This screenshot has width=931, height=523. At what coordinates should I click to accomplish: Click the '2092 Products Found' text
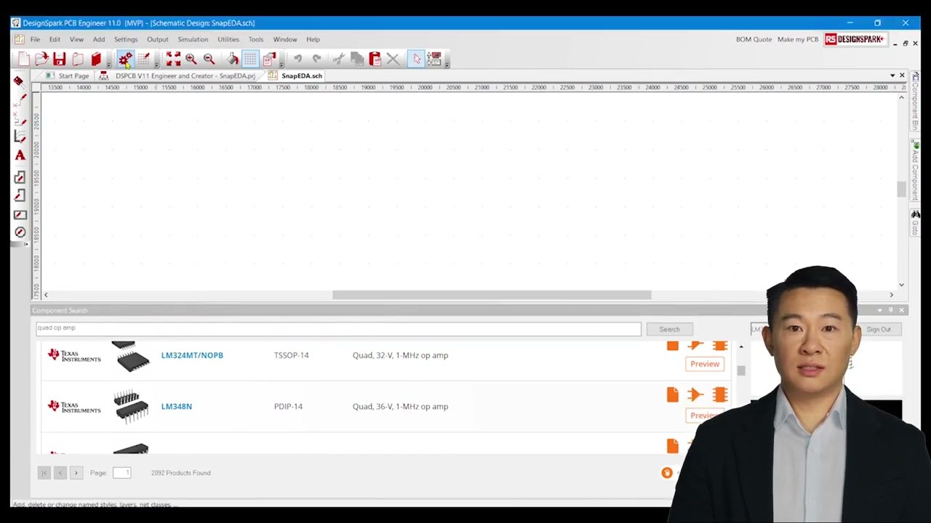181,473
